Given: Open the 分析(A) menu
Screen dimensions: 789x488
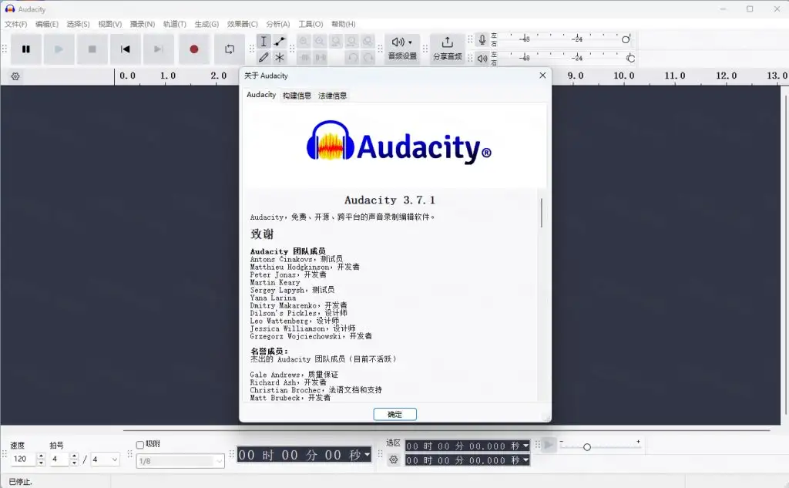Looking at the screenshot, I should (x=277, y=24).
